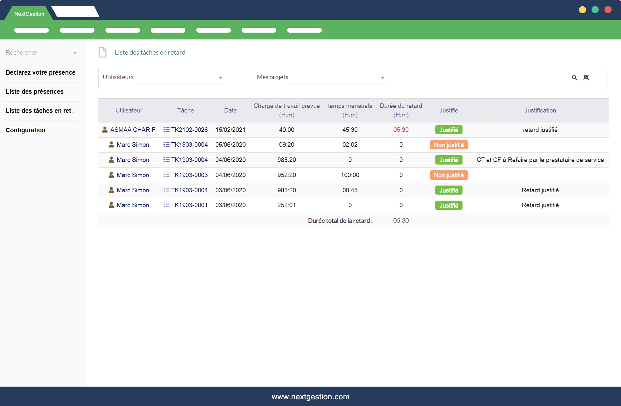Click the task list icon beside TK2102-0026
621x406 pixels.
pos(166,130)
